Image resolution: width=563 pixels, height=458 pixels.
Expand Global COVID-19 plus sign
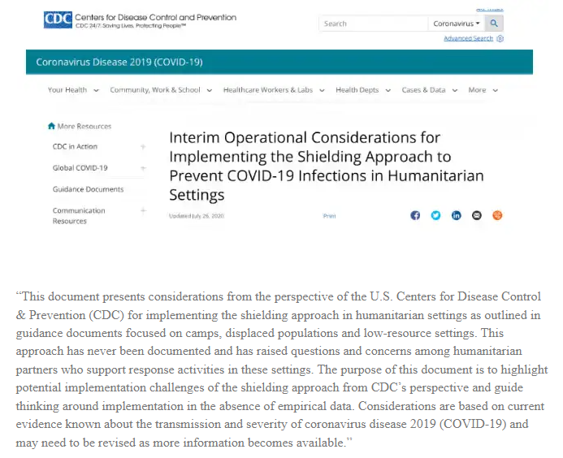tap(143, 168)
